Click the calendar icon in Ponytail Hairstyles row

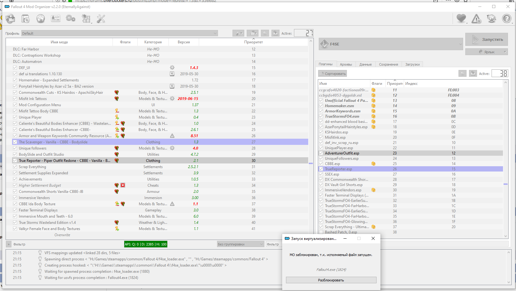pyautogui.click(x=172, y=86)
